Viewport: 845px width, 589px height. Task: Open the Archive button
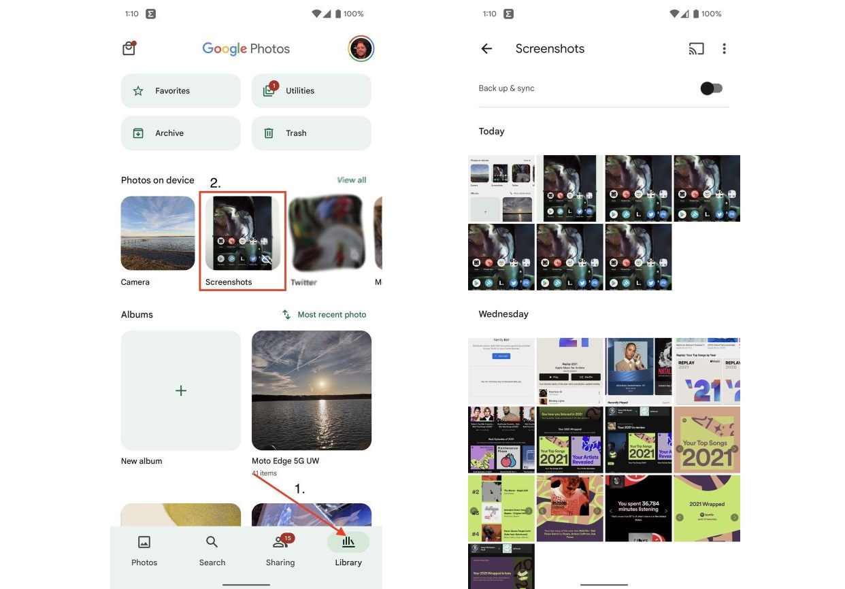point(181,133)
